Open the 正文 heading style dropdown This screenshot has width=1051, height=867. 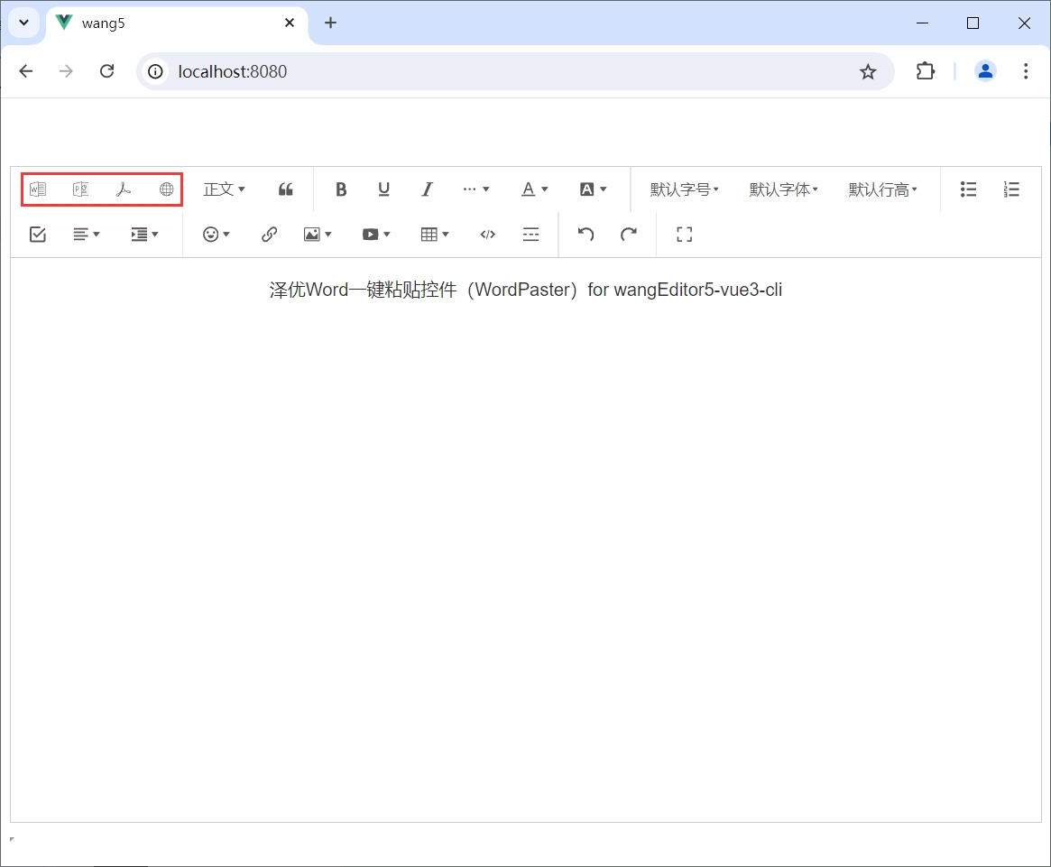pyautogui.click(x=224, y=189)
